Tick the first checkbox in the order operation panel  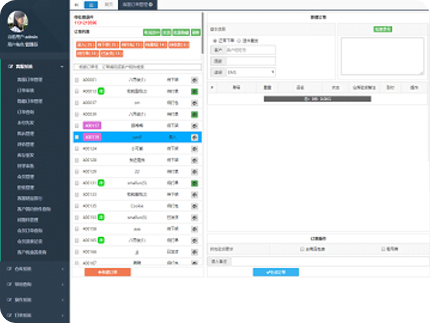click(302, 249)
